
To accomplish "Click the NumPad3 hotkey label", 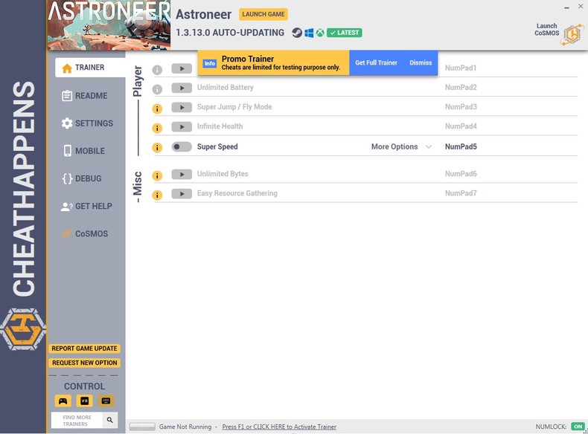I will tap(461, 107).
